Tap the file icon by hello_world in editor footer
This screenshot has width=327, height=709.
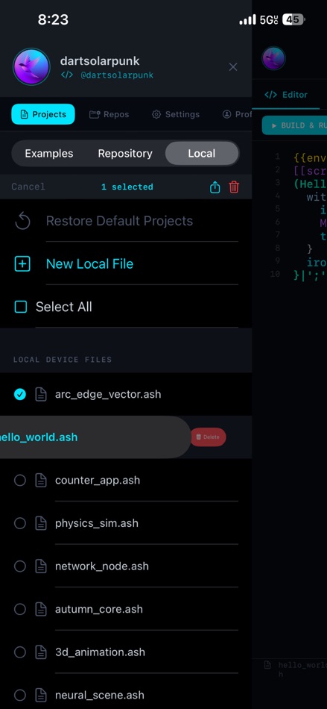coord(267,665)
